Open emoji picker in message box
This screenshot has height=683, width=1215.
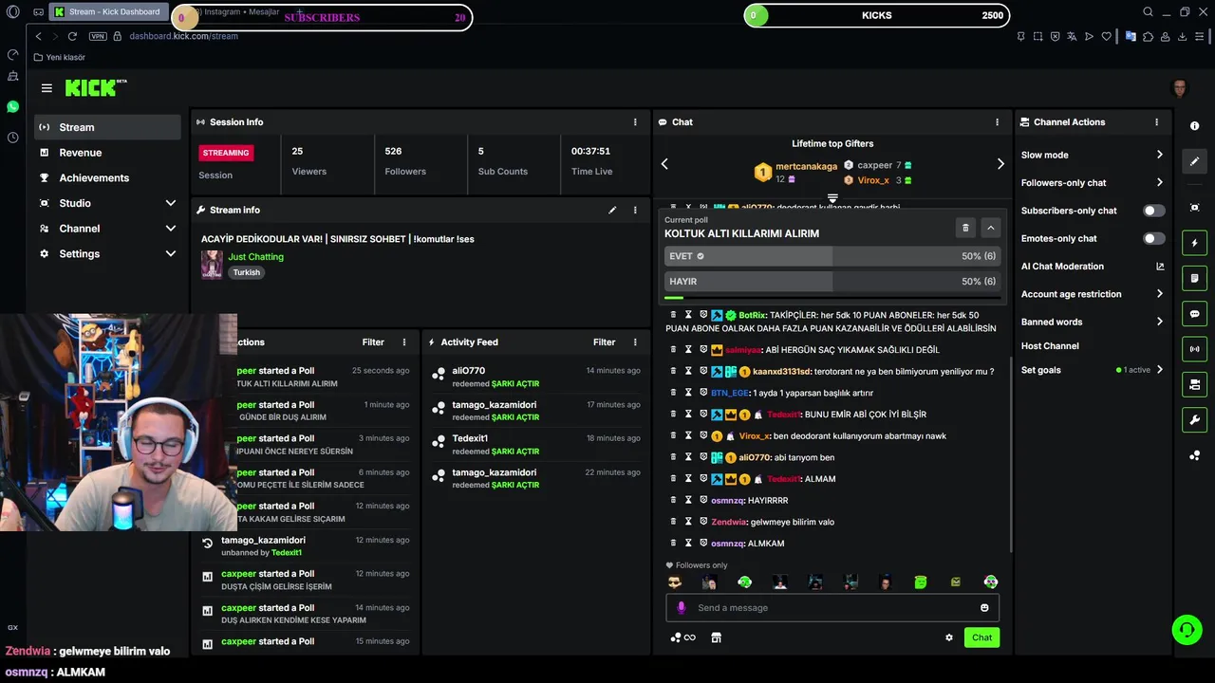[x=984, y=608]
